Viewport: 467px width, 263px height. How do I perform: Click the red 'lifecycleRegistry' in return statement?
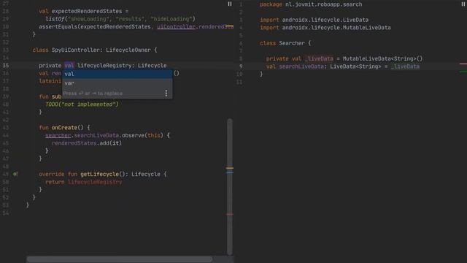(95, 182)
